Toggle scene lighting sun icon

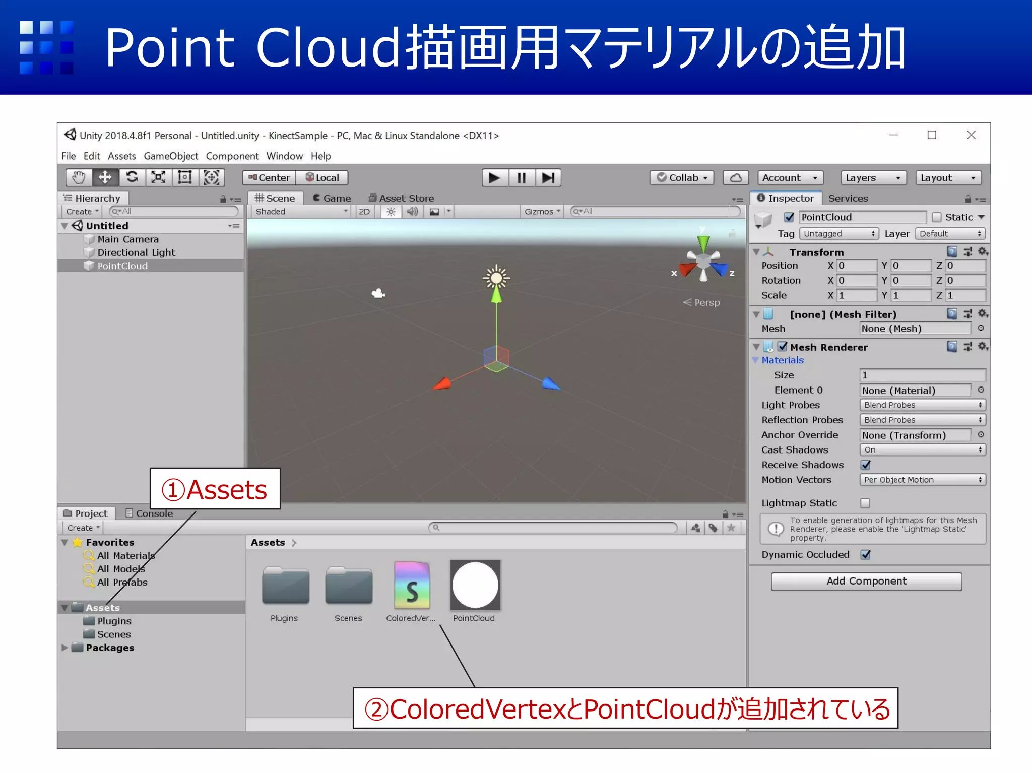point(391,212)
